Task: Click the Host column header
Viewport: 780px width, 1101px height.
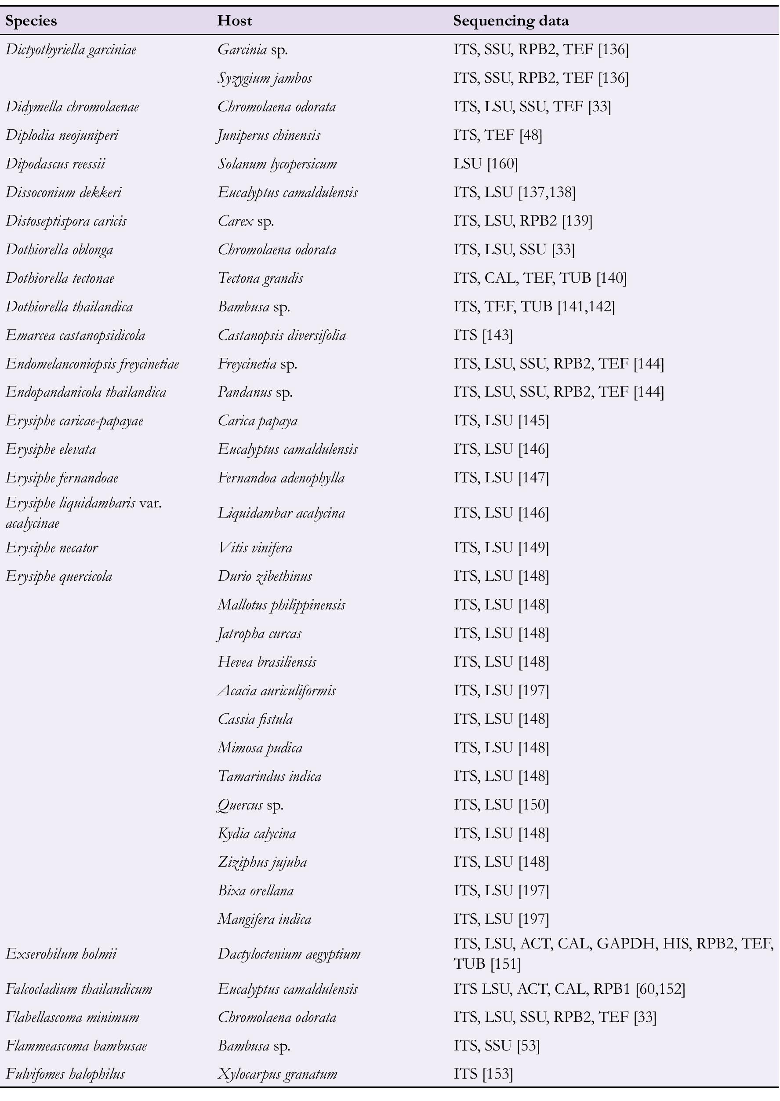Action: coord(234,21)
